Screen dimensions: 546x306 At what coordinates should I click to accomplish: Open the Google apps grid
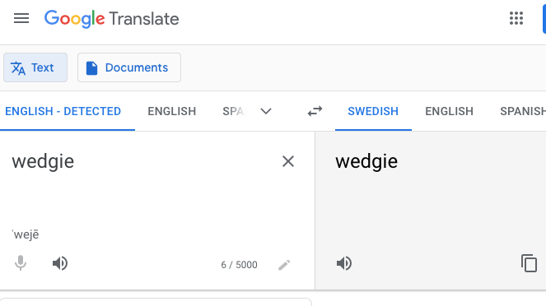click(x=516, y=18)
